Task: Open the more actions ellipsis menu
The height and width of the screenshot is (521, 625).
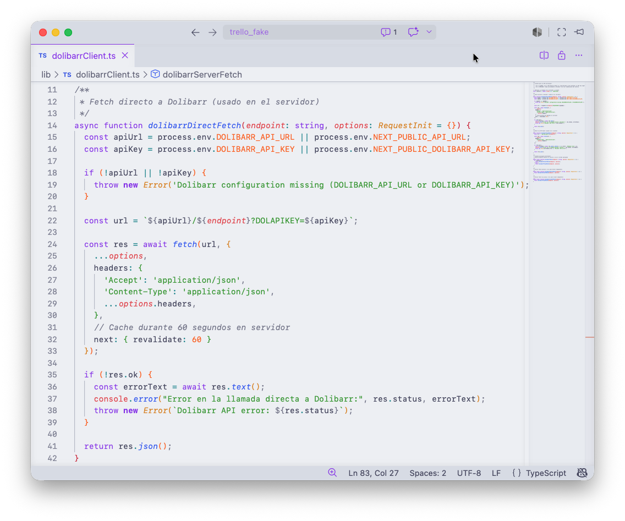Action: click(579, 56)
